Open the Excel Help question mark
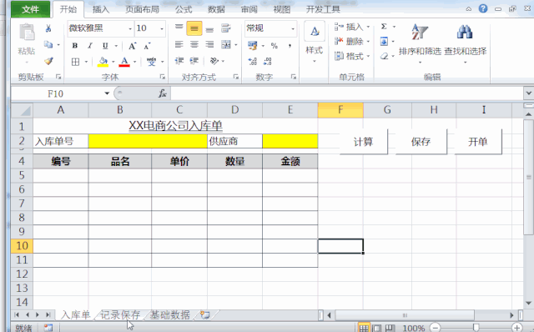Viewport: 534px width, 332px height. point(483,8)
